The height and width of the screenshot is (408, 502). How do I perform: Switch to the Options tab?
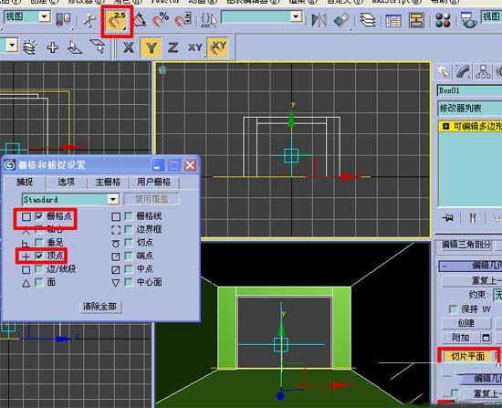66,183
